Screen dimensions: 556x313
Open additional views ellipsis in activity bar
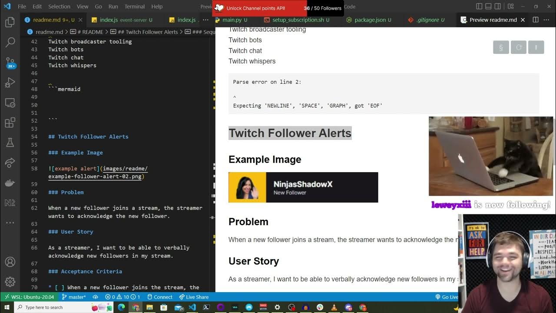coord(10,223)
